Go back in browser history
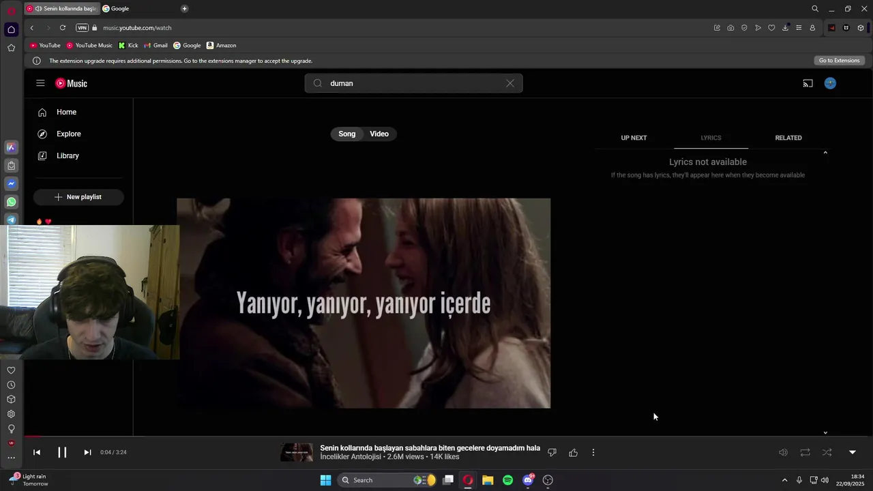 (31, 28)
